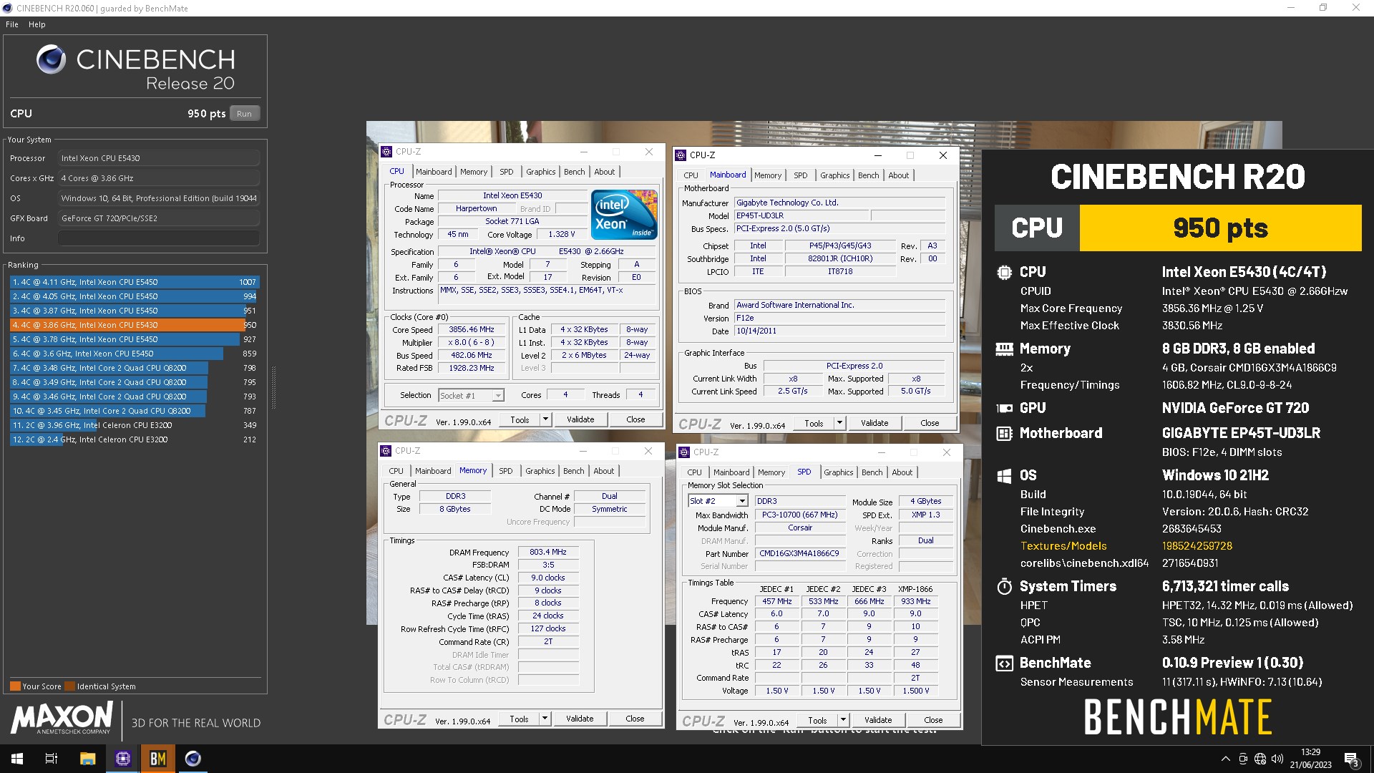Image resolution: width=1374 pixels, height=773 pixels.
Task: Open BenchMate taskbar icon
Action: [158, 759]
